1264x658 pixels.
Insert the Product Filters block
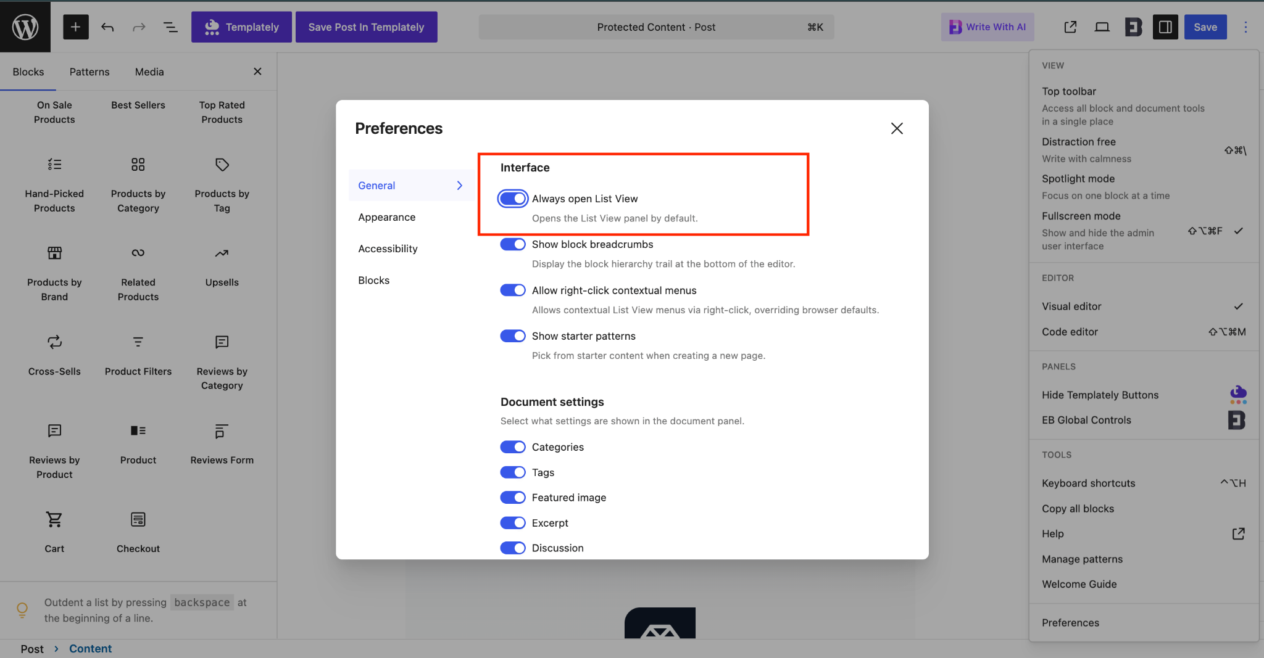pos(138,355)
